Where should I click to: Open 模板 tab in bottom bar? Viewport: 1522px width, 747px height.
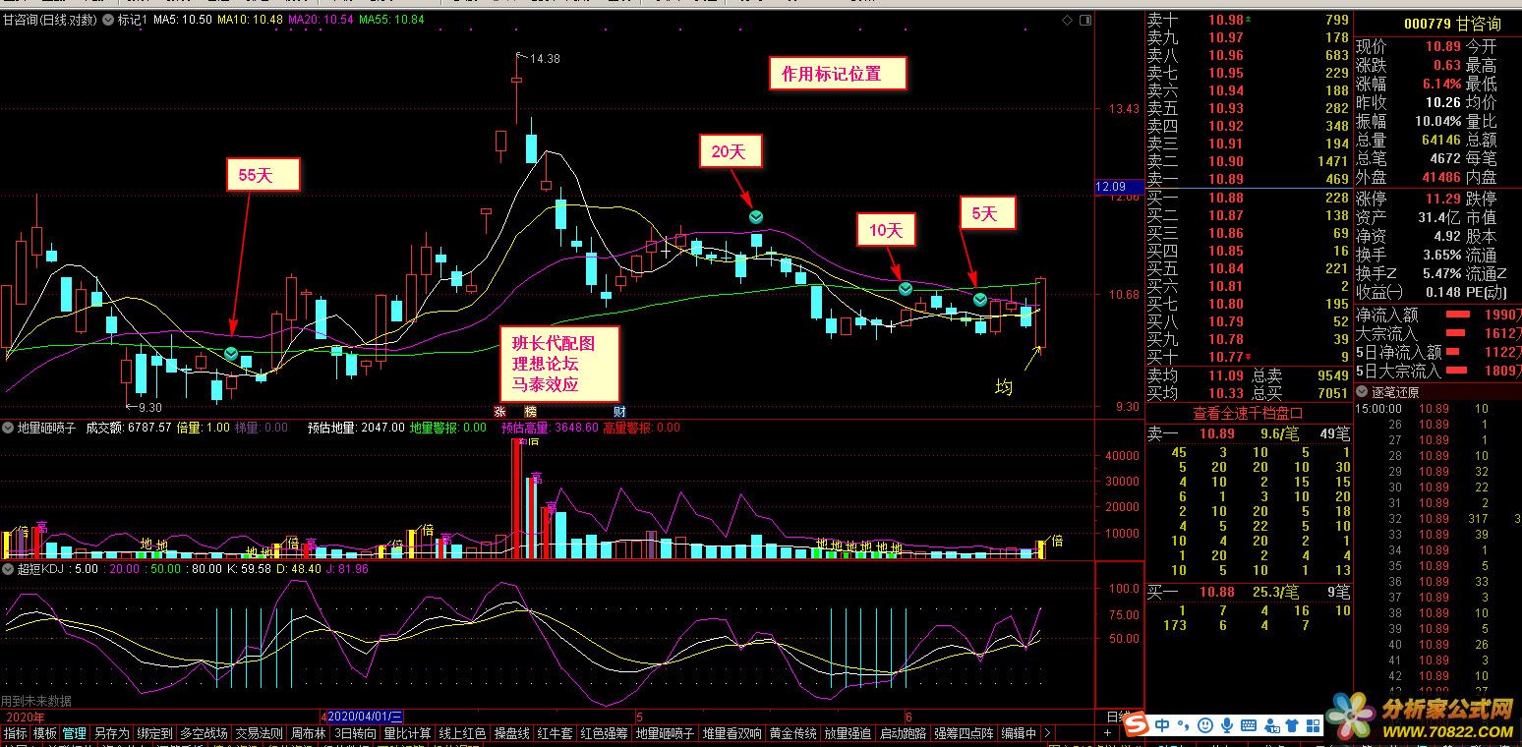(x=45, y=733)
